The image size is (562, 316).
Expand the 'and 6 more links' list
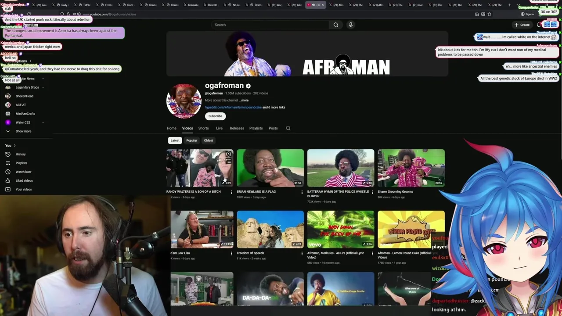[274, 107]
